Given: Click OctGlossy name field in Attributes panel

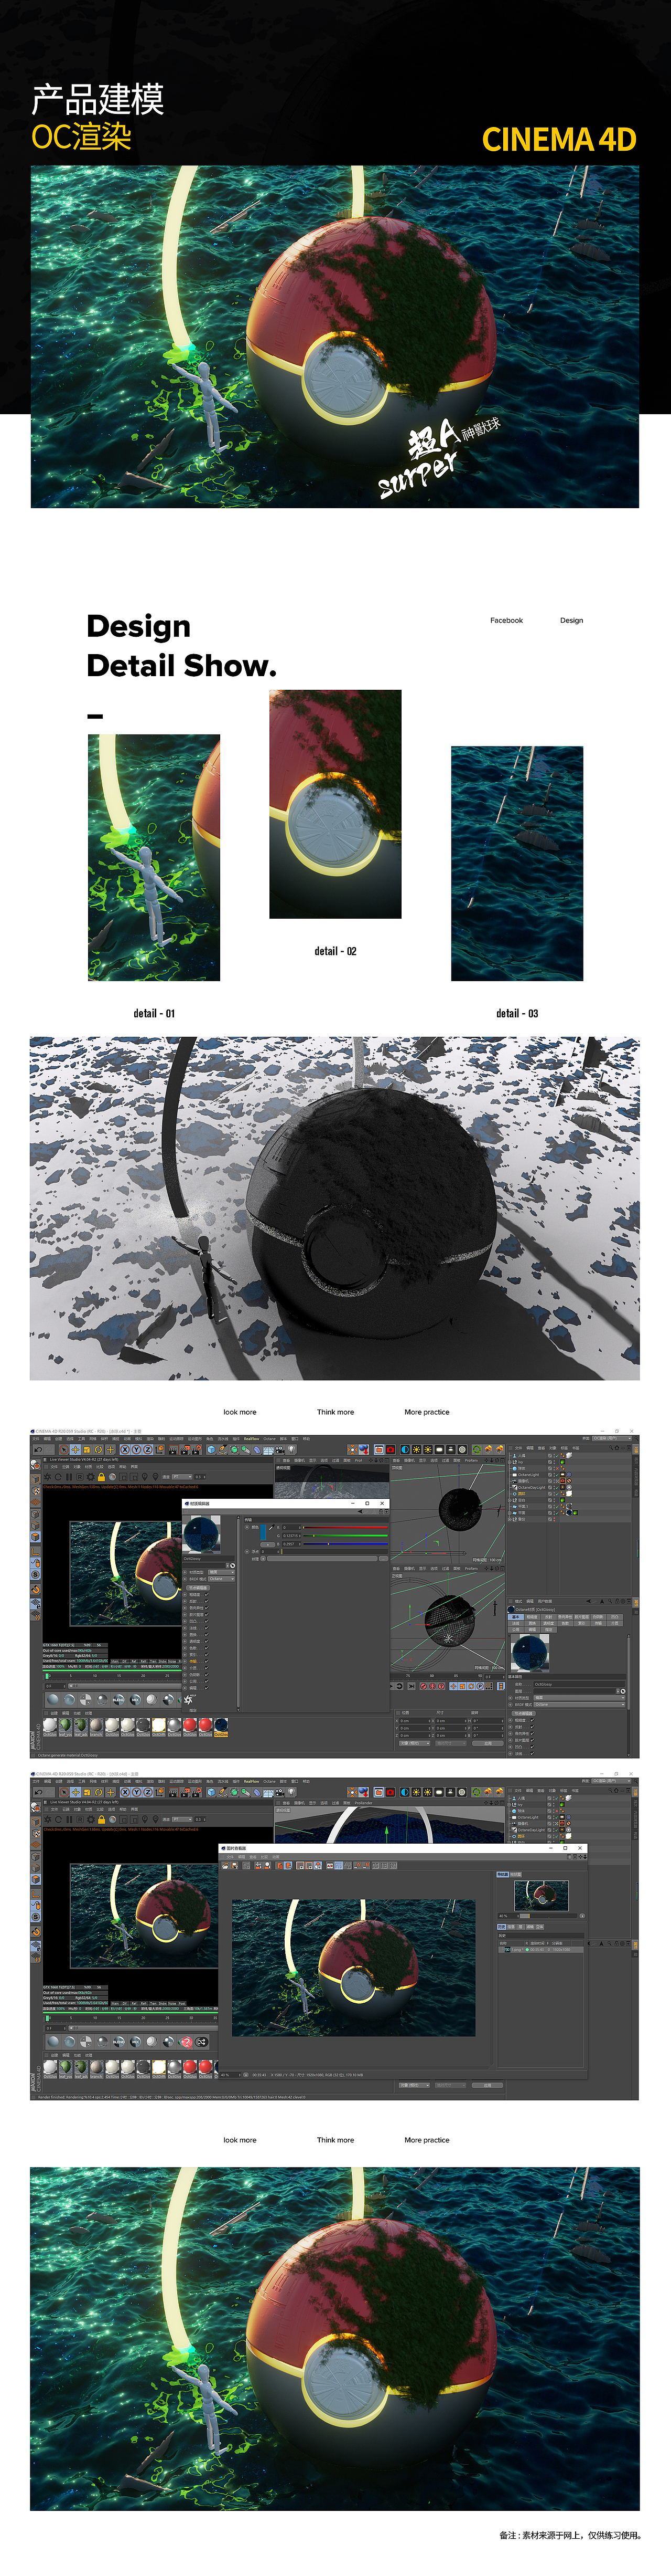Looking at the screenshot, I should [579, 1684].
